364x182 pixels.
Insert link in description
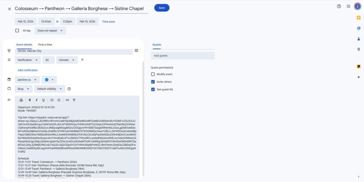(x=67, y=100)
